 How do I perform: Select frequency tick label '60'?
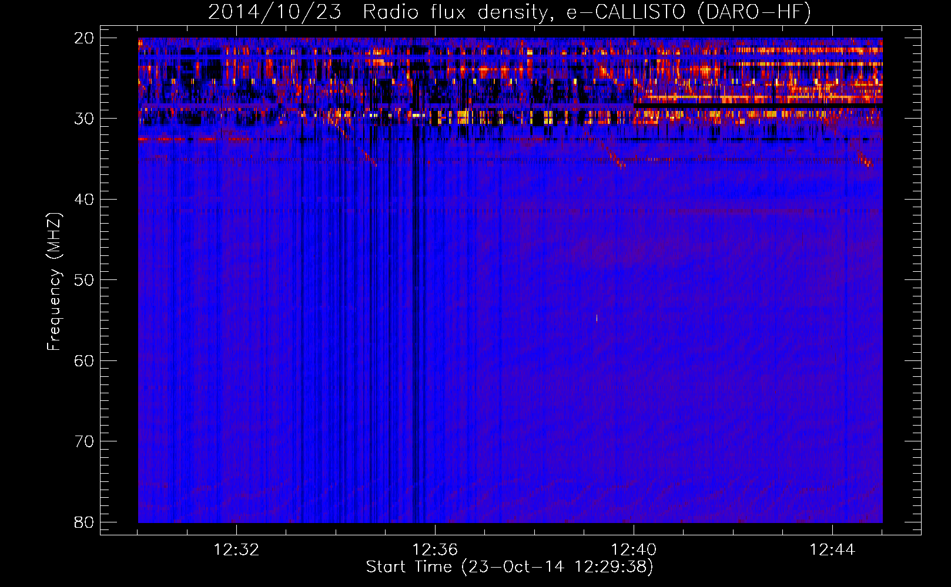tap(85, 360)
